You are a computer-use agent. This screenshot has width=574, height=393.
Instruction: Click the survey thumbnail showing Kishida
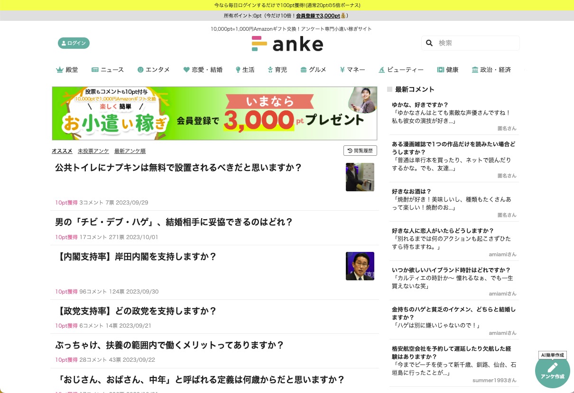360,266
